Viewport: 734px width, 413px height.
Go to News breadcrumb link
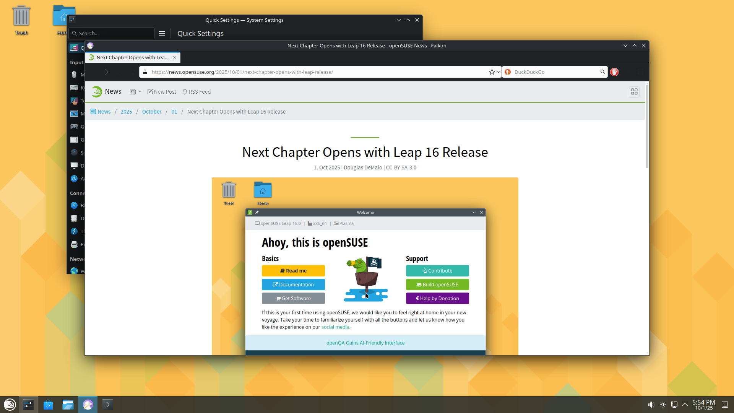pos(101,112)
